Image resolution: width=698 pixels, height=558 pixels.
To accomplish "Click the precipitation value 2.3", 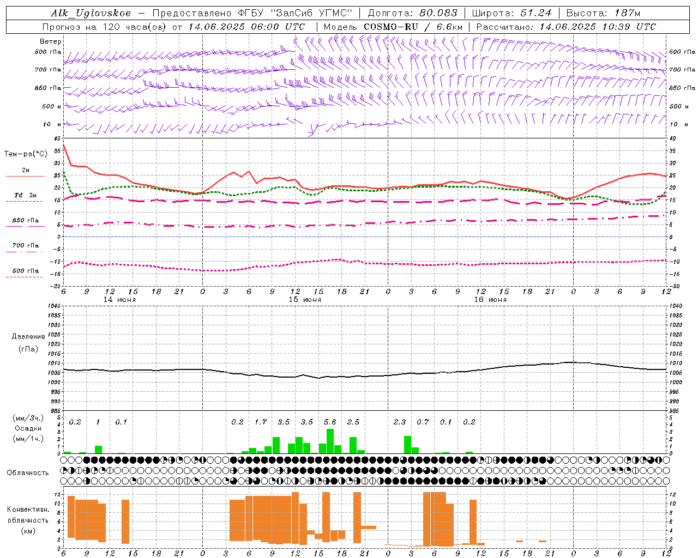I will click(400, 422).
